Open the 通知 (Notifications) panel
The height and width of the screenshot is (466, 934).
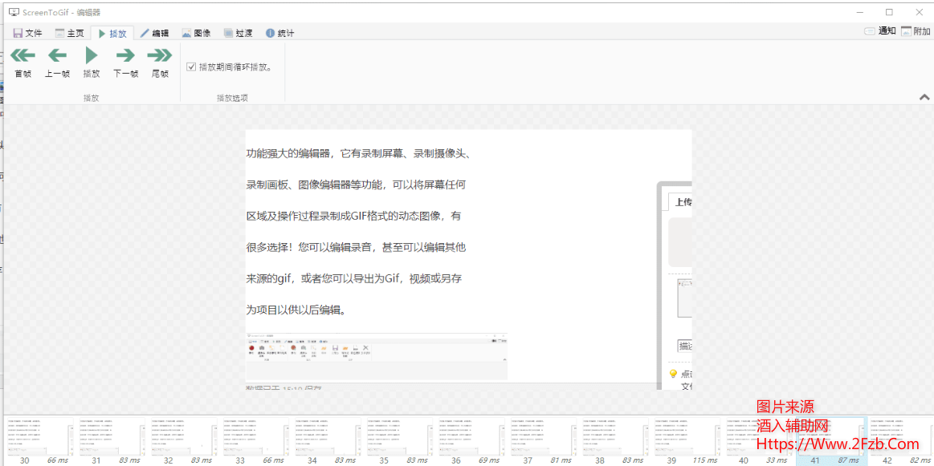879,31
